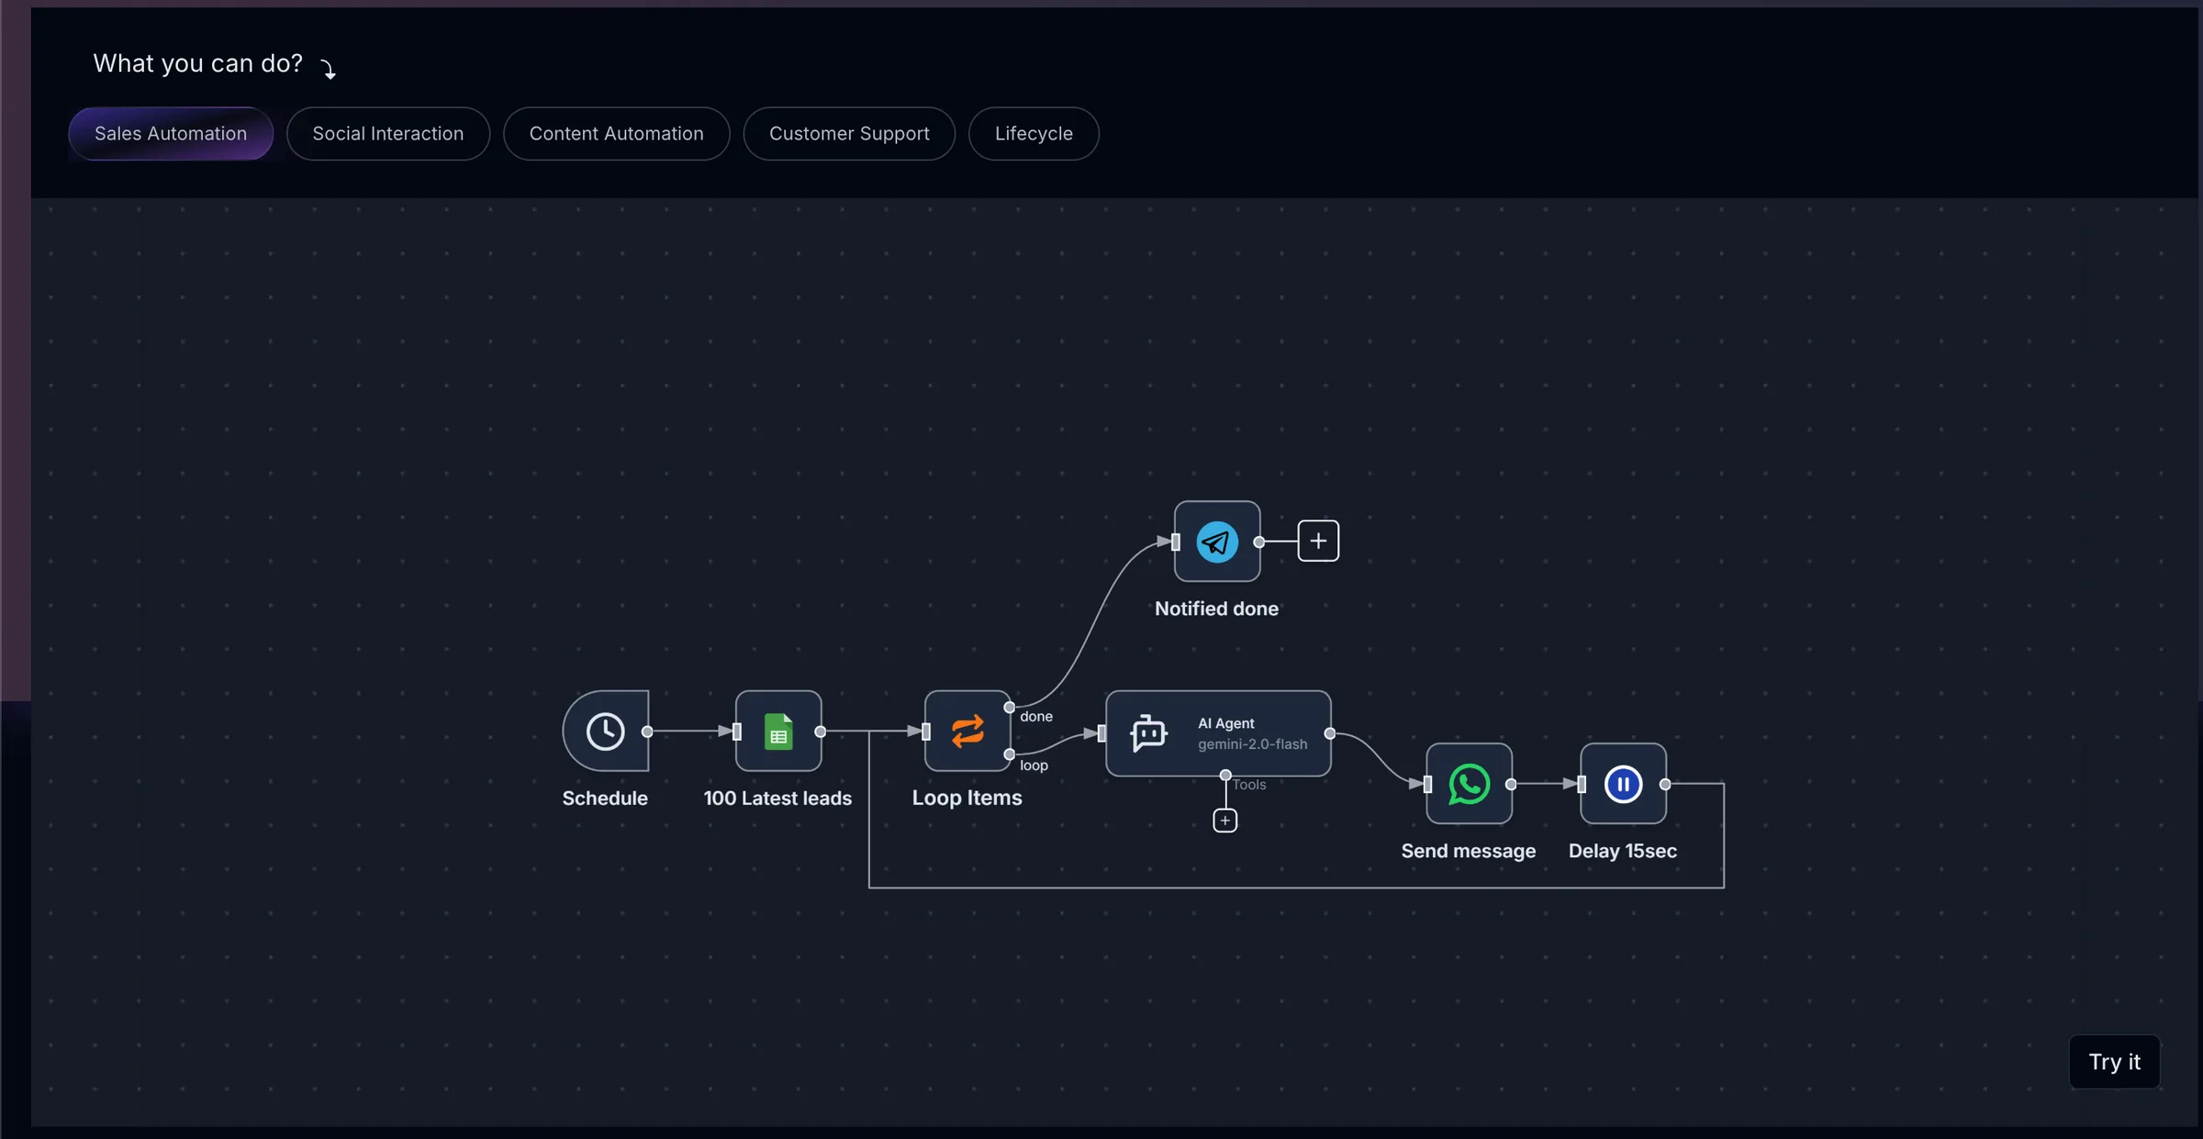This screenshot has width=2203, height=1139.
Task: Click the Schedule clock trigger node
Action: tap(606, 731)
